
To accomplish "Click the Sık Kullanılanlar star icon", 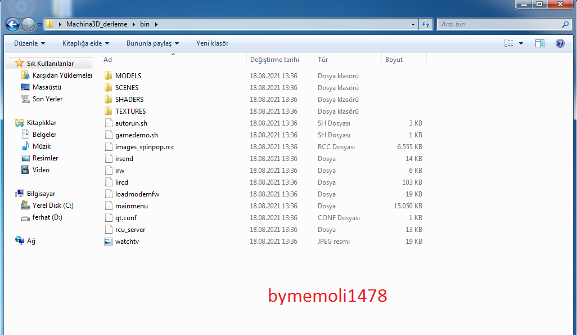I will 20,64.
